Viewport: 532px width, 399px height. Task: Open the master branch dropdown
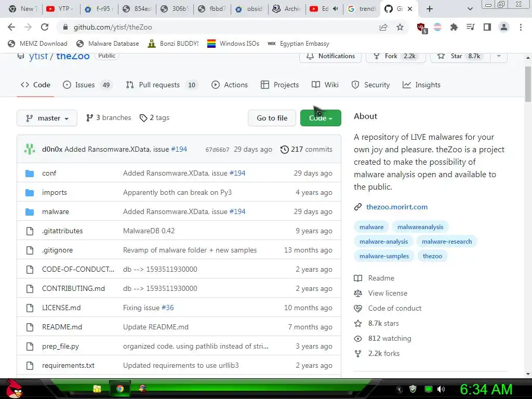(x=47, y=118)
